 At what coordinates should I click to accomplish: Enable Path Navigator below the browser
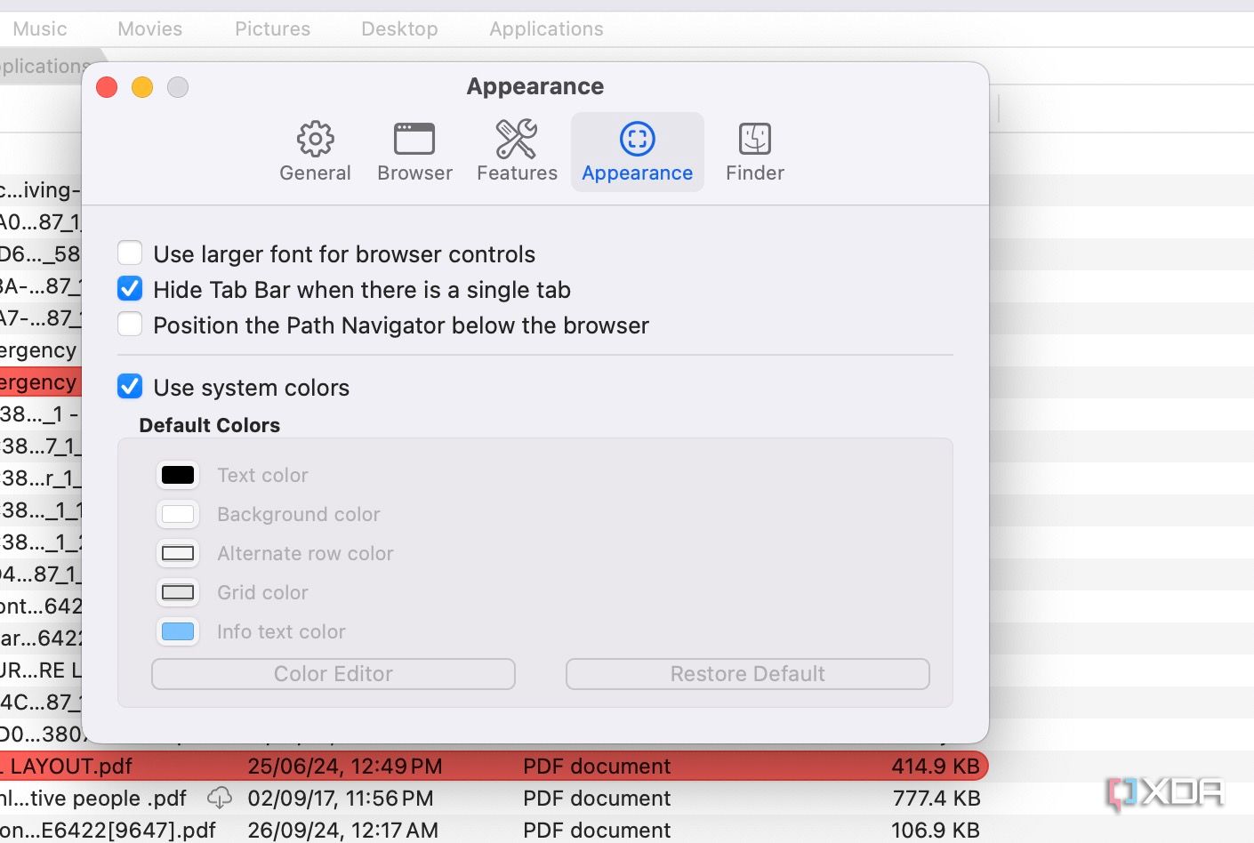(130, 325)
